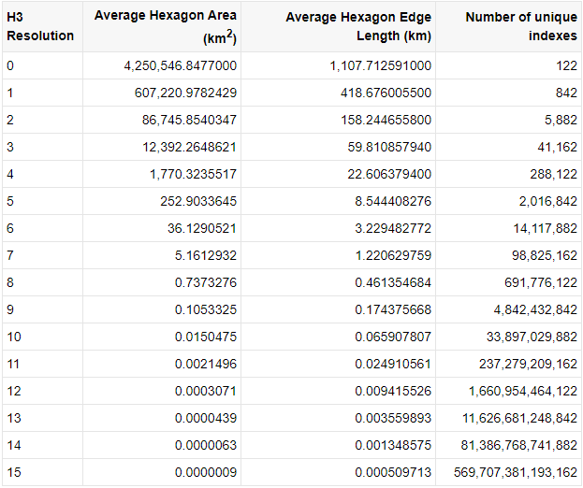This screenshot has width=583, height=488.
Task: Select the area value 36.1290521
Action: 201,229
